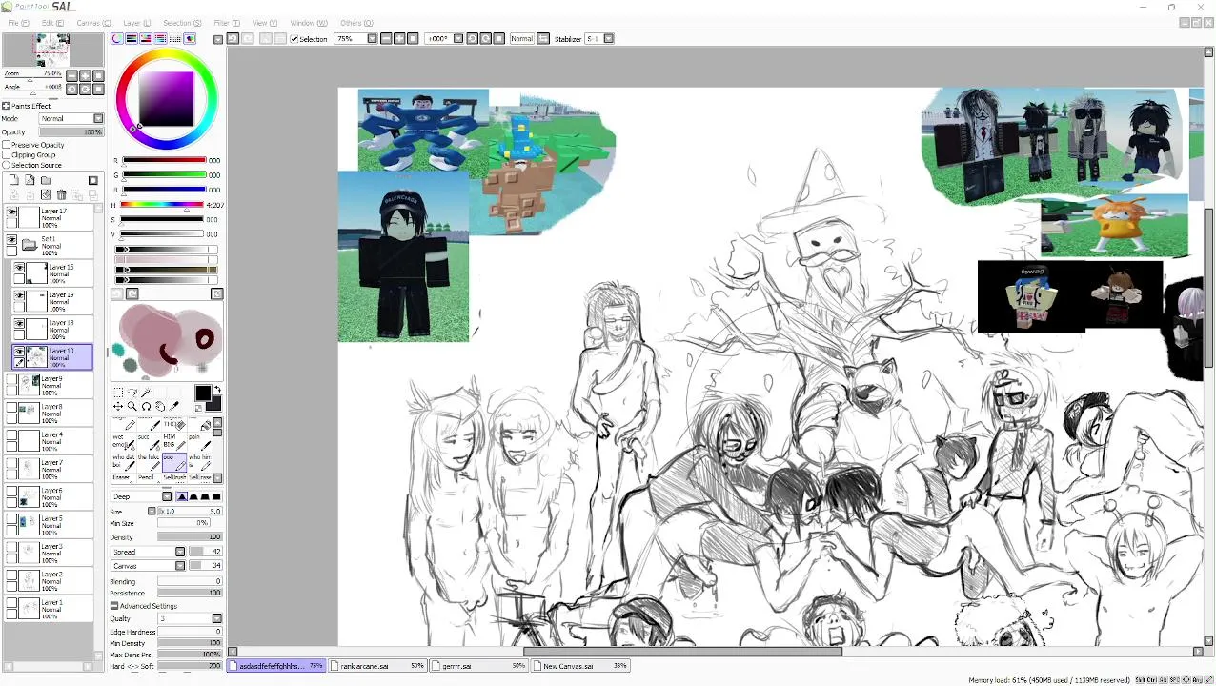Select the eyedropper tool
Screen dimensions: 1216x686
(173, 406)
